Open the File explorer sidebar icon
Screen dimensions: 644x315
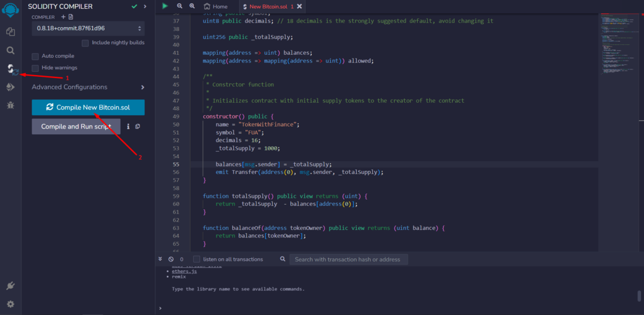[10, 31]
